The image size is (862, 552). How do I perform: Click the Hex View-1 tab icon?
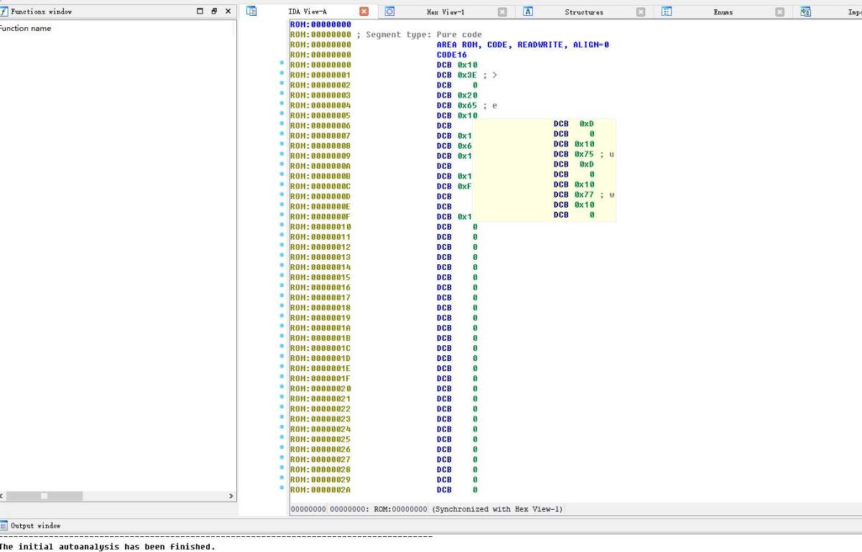(389, 11)
